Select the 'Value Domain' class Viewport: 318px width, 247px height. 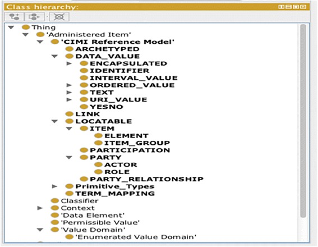coord(93,230)
